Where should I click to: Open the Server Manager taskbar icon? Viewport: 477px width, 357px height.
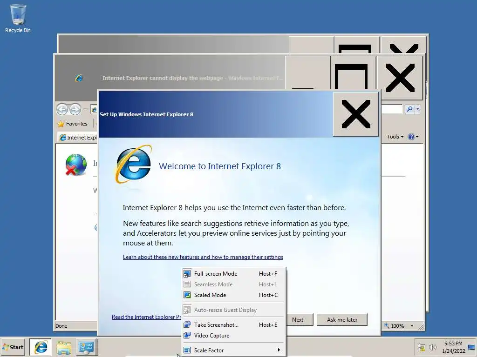[86, 347]
